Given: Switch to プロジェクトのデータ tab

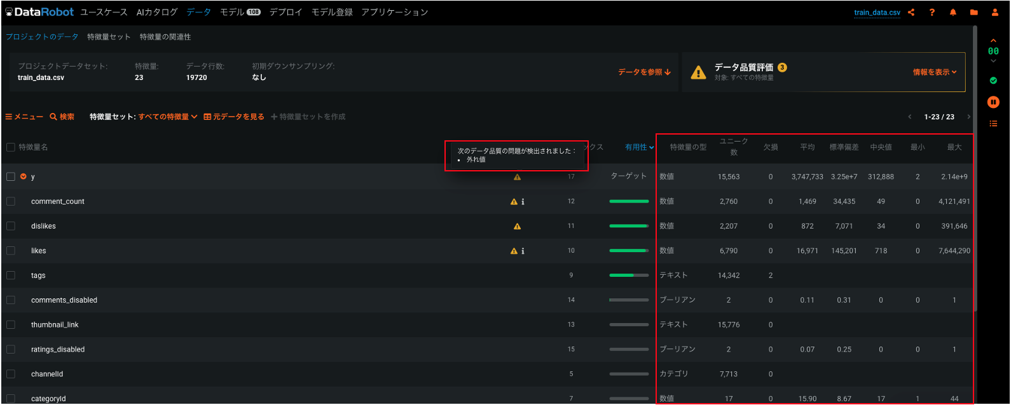Looking at the screenshot, I should 42,37.
